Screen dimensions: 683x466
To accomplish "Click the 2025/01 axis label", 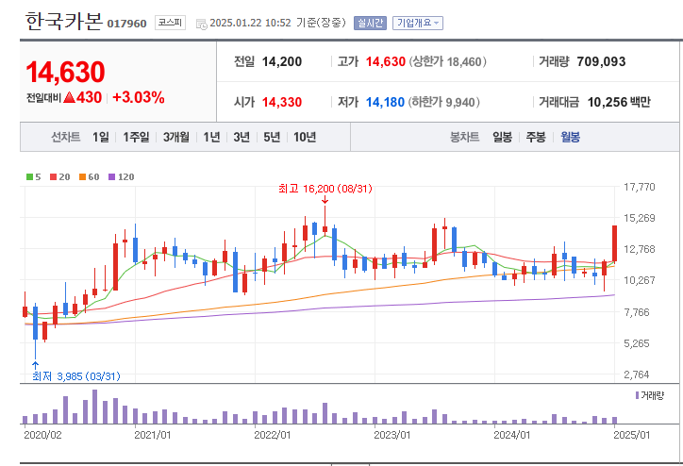I will tap(632, 435).
